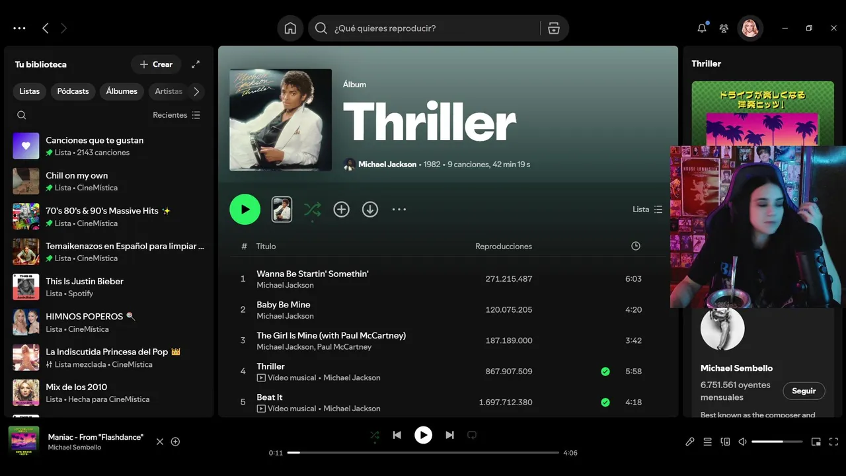
Task: Click the Crear button
Action: point(156,64)
